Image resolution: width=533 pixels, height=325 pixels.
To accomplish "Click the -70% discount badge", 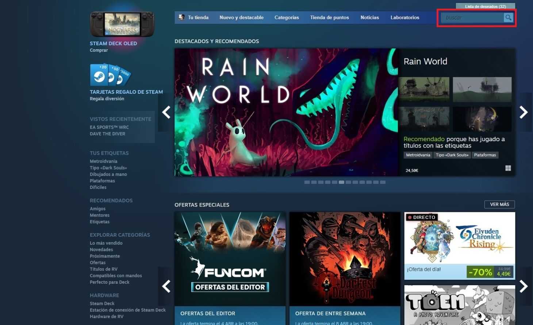I will point(480,272).
